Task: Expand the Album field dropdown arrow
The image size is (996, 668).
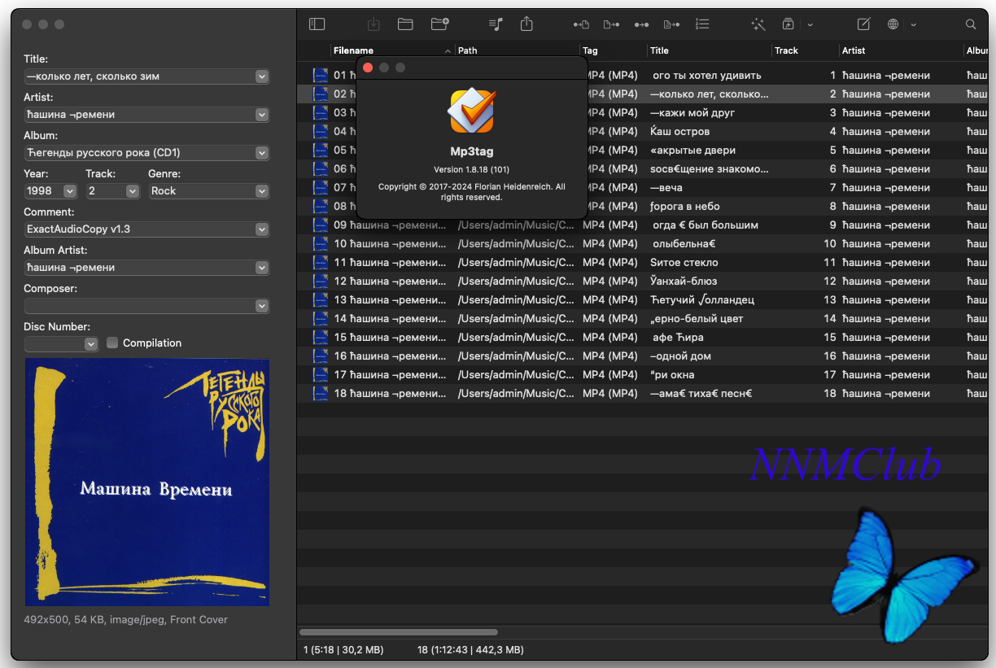Action: (261, 153)
